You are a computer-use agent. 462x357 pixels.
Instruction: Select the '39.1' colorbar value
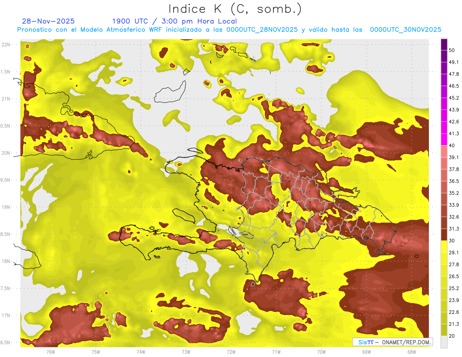tap(454, 157)
